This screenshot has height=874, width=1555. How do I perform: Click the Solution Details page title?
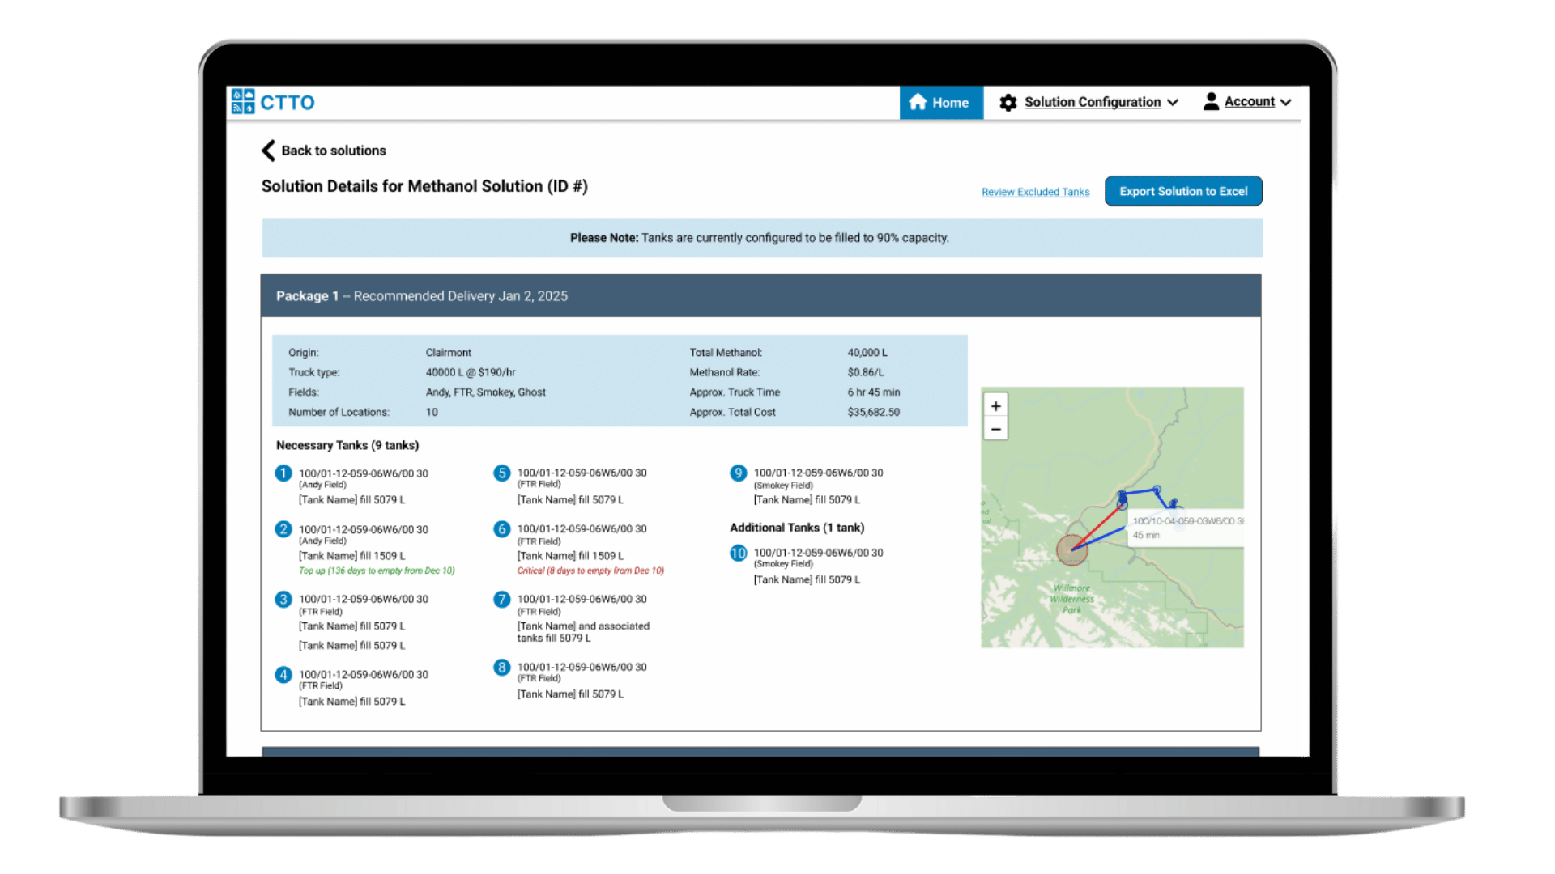click(x=424, y=187)
